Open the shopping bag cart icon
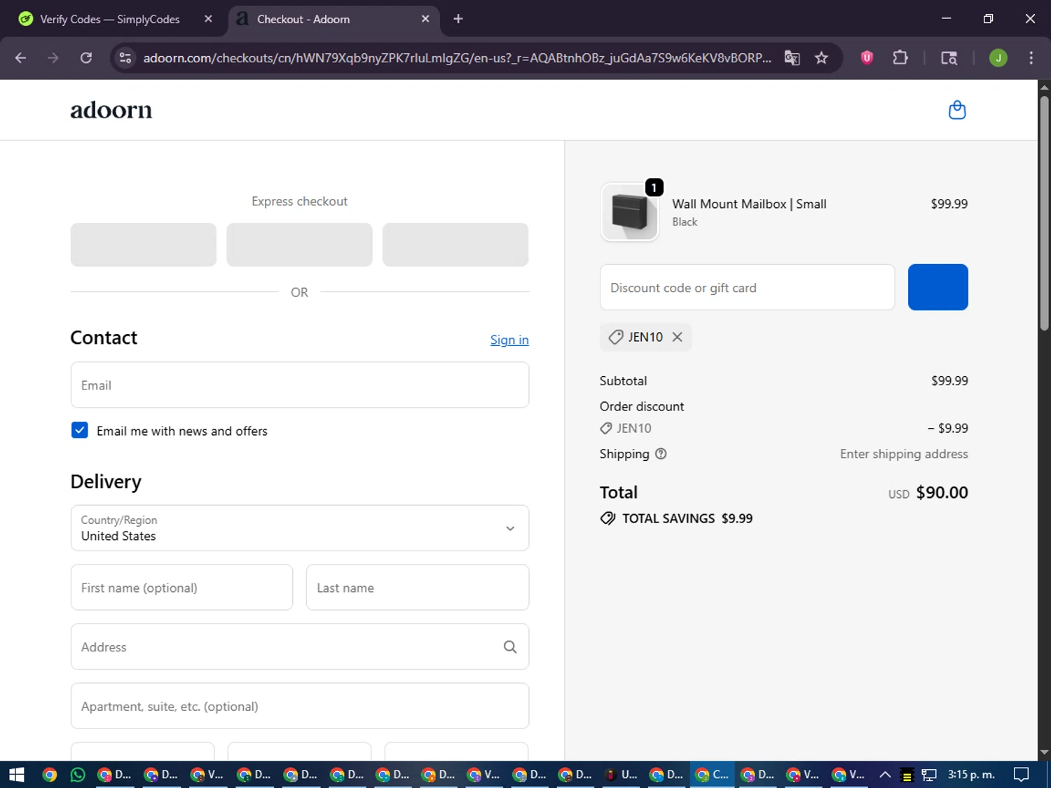 [956, 110]
